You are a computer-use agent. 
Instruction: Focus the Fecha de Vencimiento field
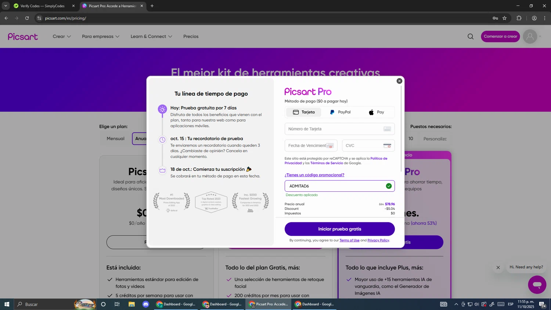311,145
